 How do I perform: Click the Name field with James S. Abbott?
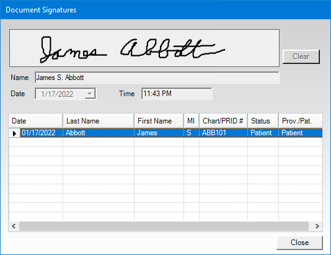pos(157,78)
